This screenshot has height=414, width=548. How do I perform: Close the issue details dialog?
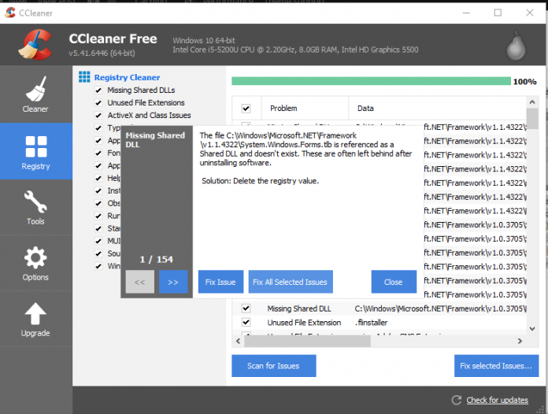point(394,282)
